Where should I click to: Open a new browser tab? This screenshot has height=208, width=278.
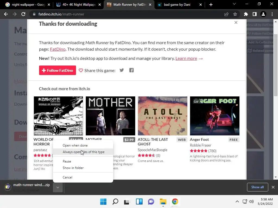tap(211, 5)
